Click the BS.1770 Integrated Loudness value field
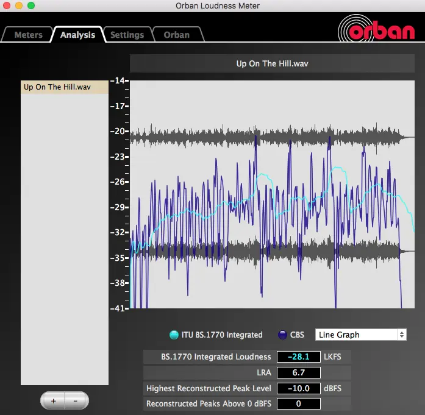The height and width of the screenshot is (415, 425). (x=298, y=357)
